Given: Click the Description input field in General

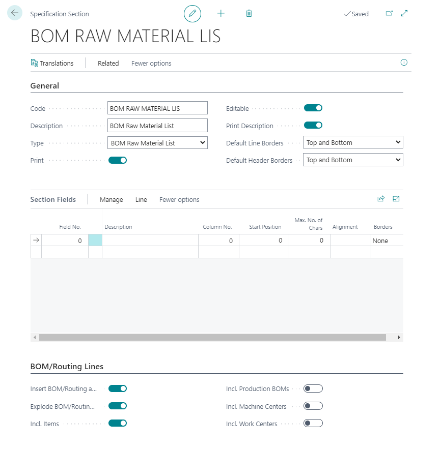Looking at the screenshot, I should (x=157, y=126).
